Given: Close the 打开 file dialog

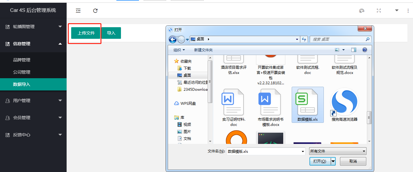Looking at the screenshot, I should 365,29.
